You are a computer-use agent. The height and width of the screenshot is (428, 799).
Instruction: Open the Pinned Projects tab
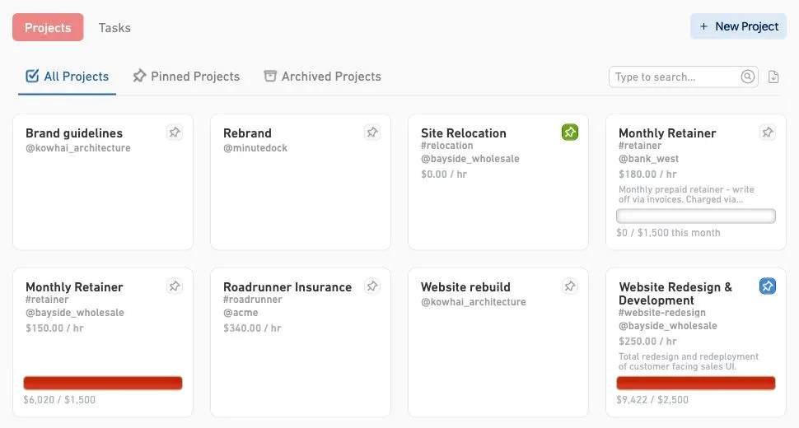coord(186,77)
